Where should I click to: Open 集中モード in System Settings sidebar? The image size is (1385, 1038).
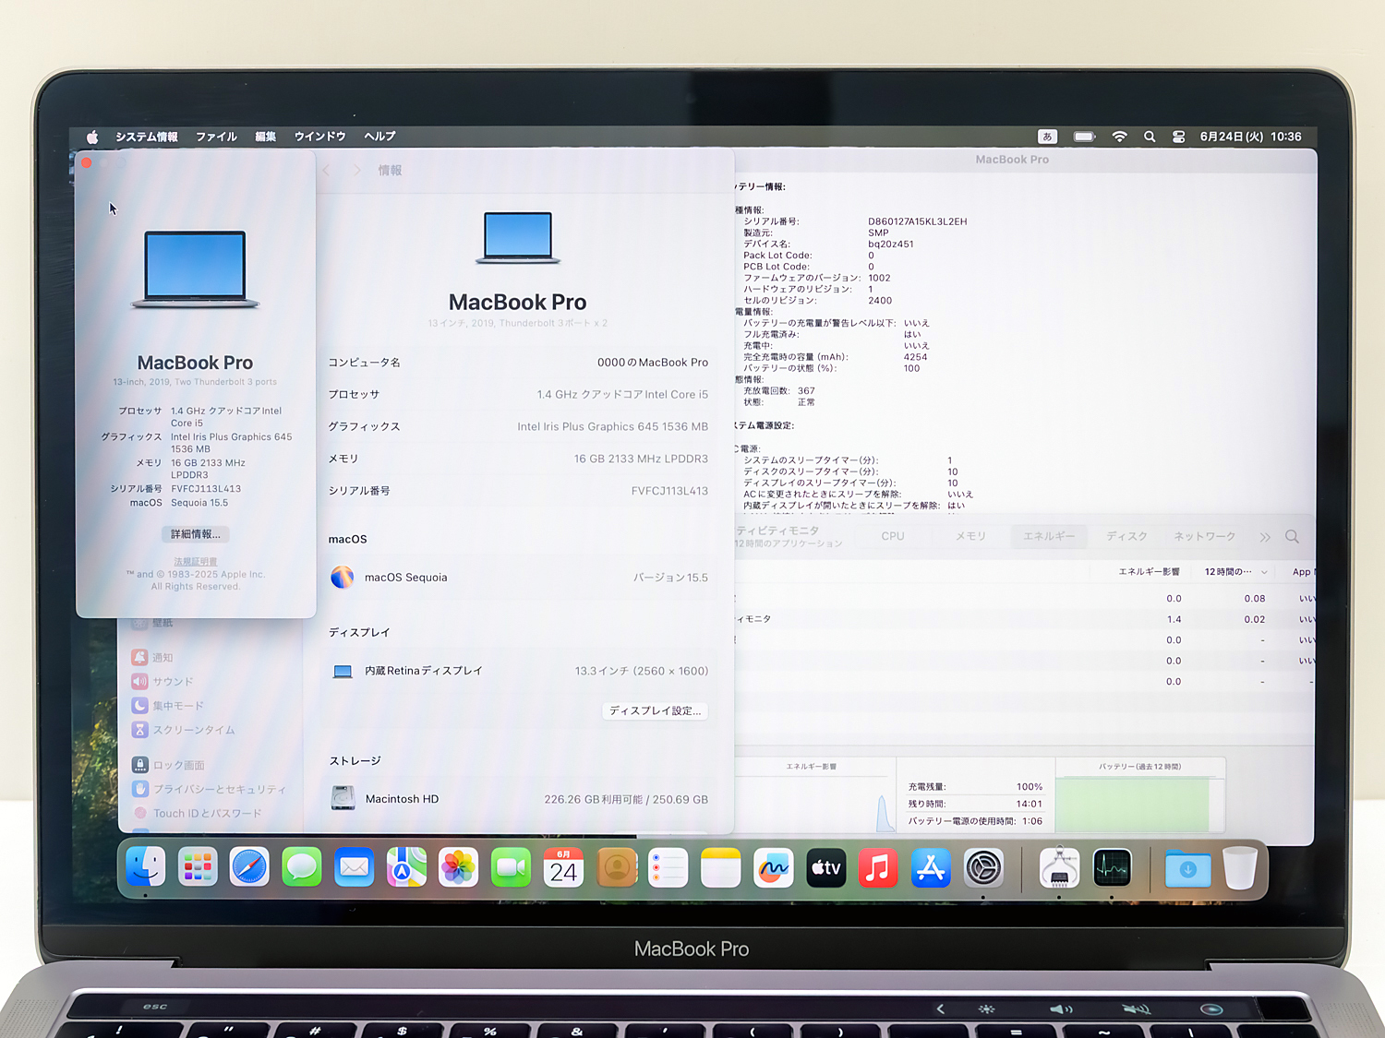click(x=167, y=706)
